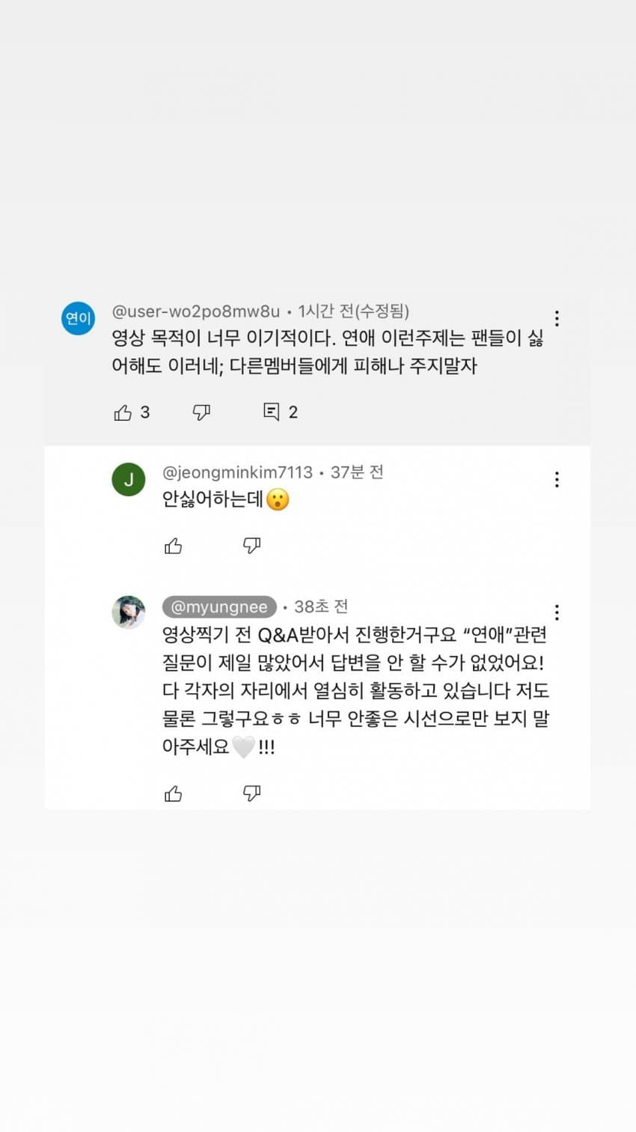Open the replies icon showing 2 replies
Image resolution: width=636 pixels, height=1132 pixels.
click(x=272, y=412)
